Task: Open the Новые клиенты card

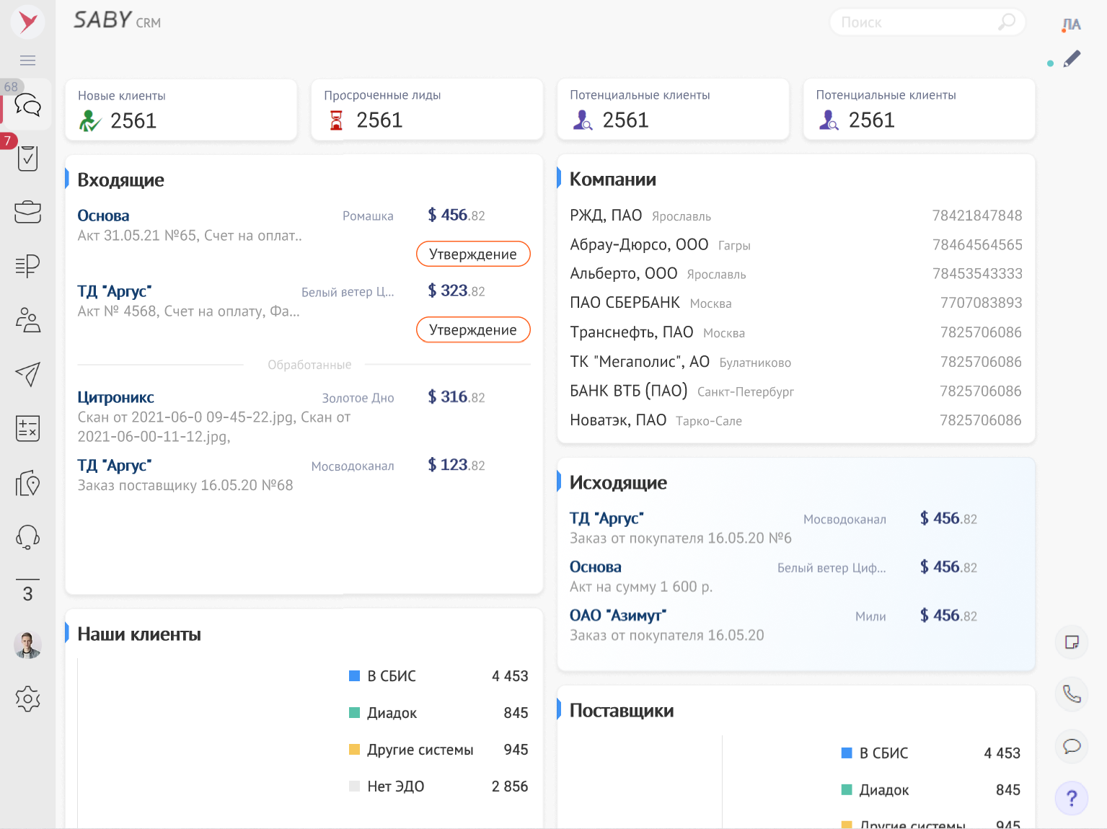Action: click(181, 110)
